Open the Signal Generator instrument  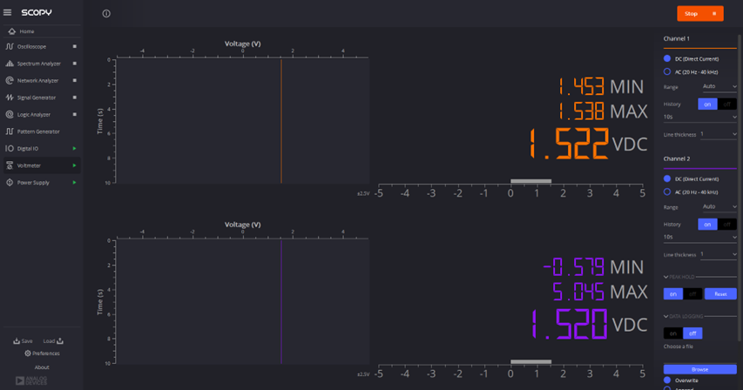(x=37, y=97)
